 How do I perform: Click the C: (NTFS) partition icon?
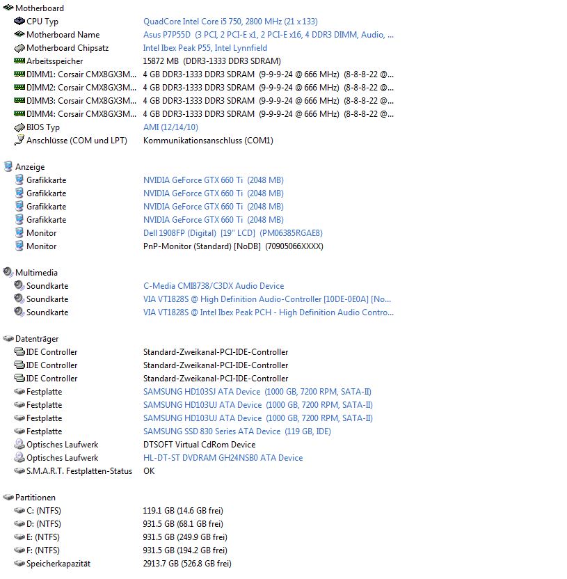pos(19,510)
